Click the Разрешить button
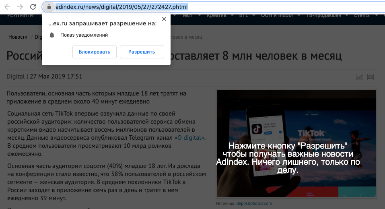 pos(142,52)
